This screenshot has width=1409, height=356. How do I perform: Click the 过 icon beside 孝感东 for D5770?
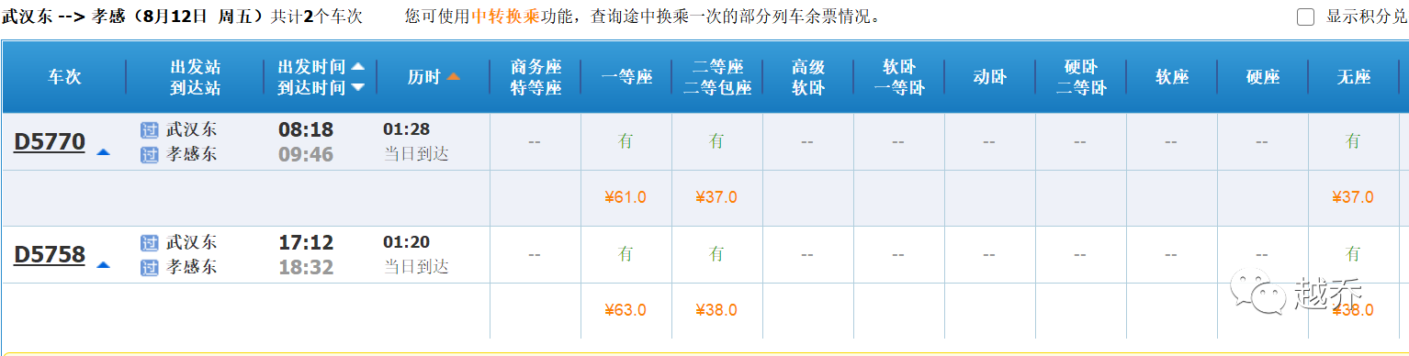click(150, 155)
